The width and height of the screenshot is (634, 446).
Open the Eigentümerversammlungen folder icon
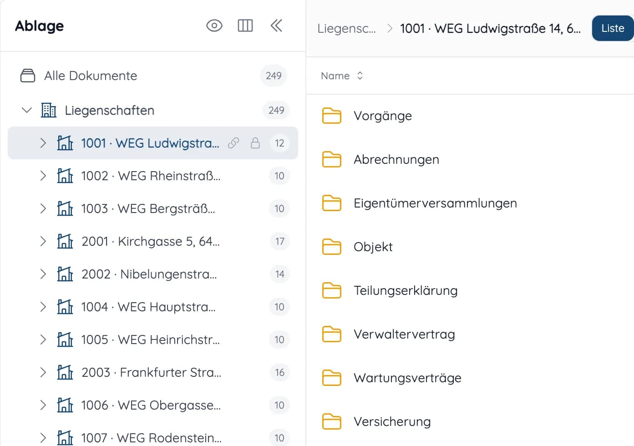pos(332,203)
